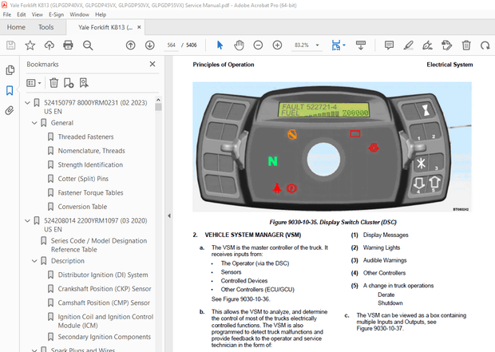The image size is (495, 352).
Task: Open the Fastener Torque Tables bookmark
Action: click(x=90, y=192)
